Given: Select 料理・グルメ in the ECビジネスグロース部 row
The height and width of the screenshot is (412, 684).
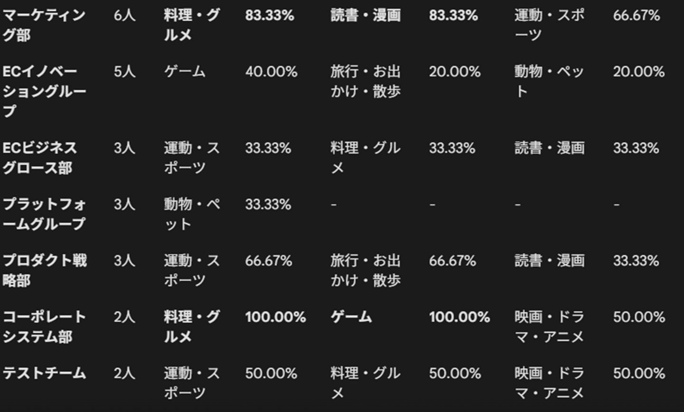Looking at the screenshot, I should (x=365, y=157).
